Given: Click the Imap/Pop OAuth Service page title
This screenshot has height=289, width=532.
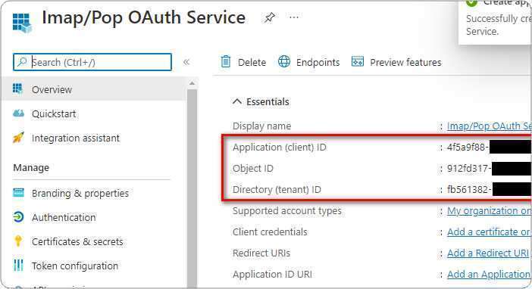Looking at the screenshot, I should [143, 18].
